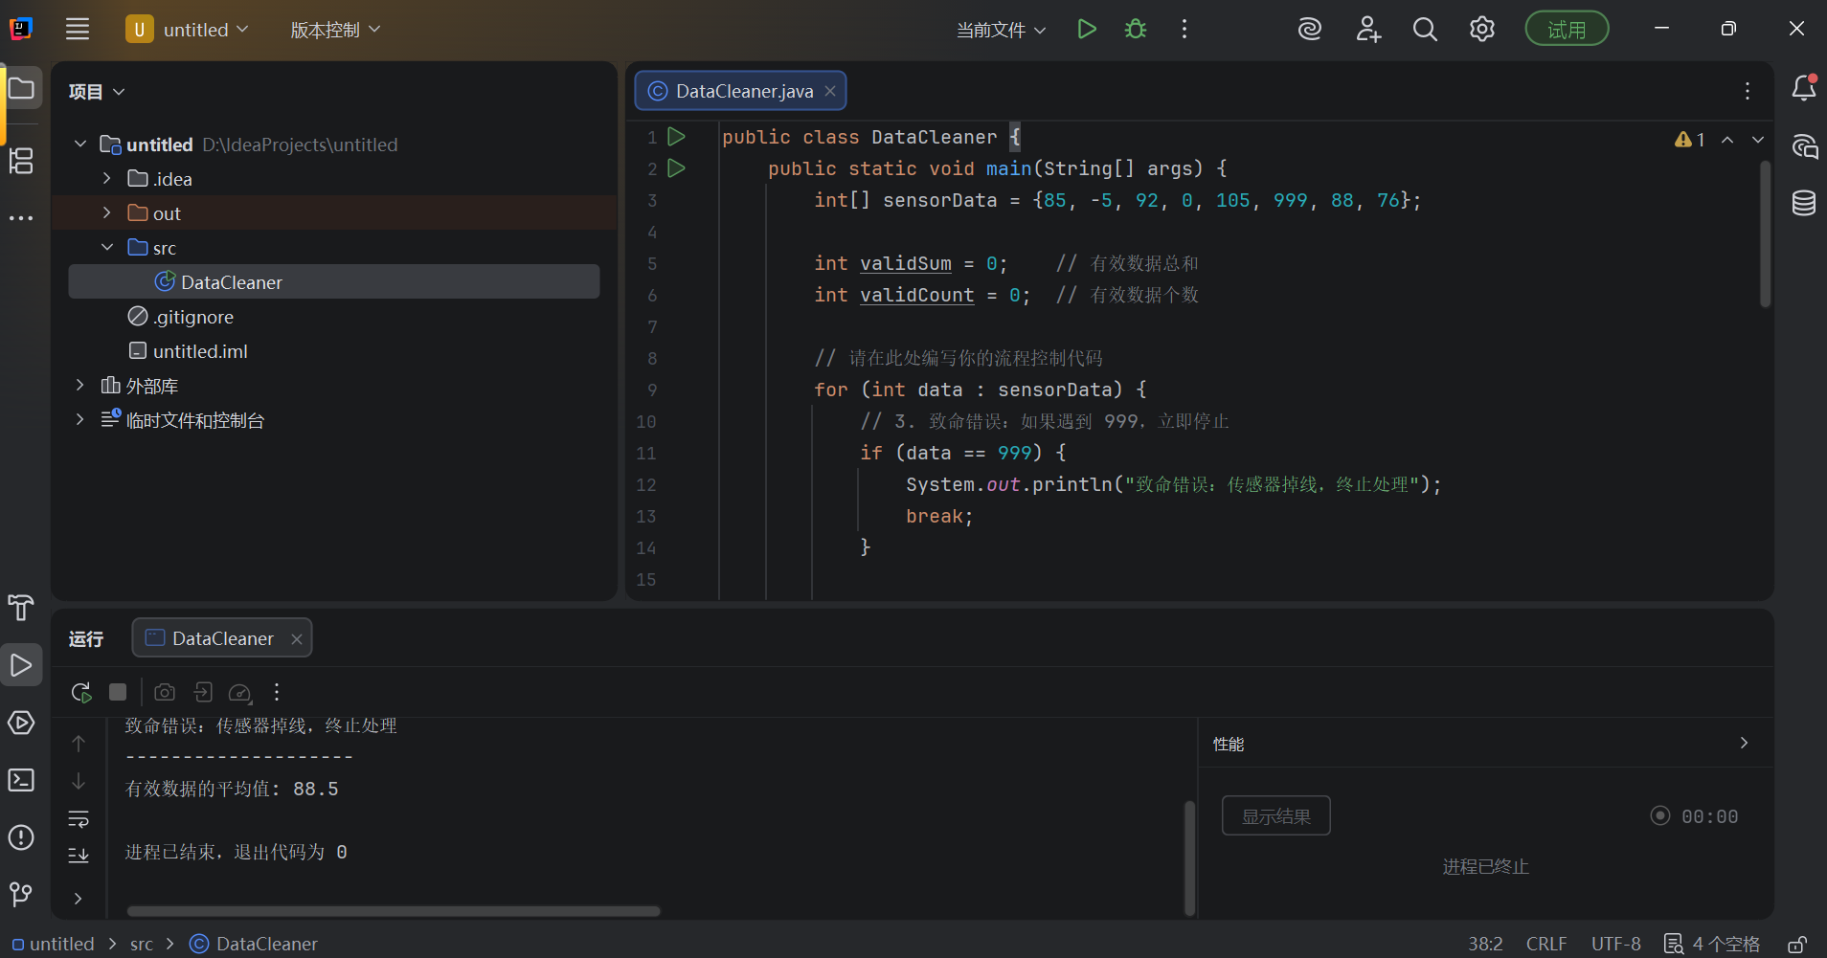Toggle scroll to end in console

pyautogui.click(x=79, y=855)
